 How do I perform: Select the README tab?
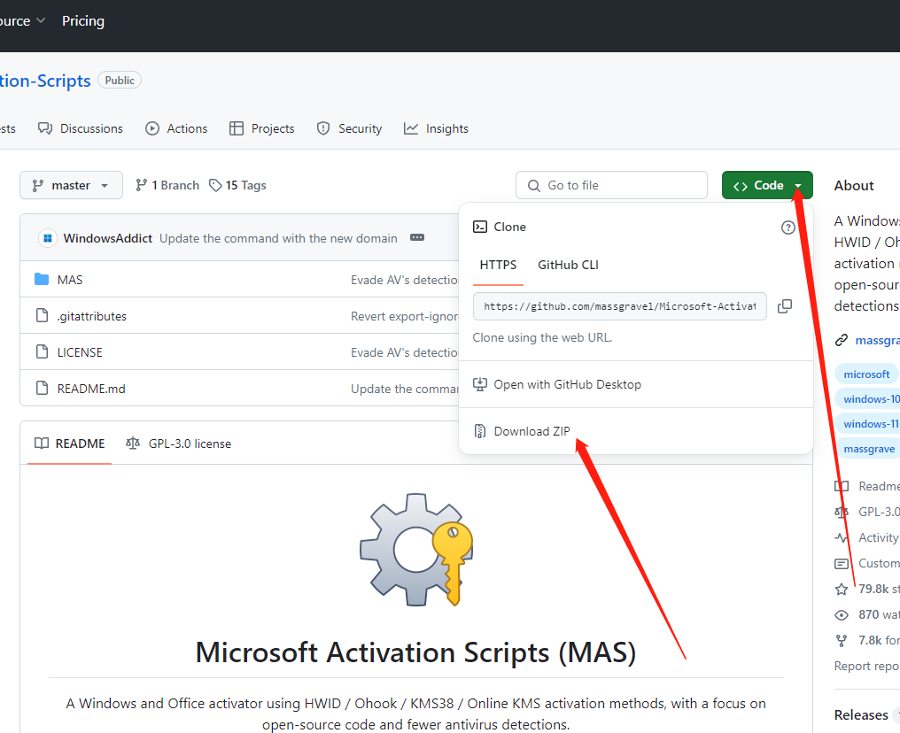69,444
